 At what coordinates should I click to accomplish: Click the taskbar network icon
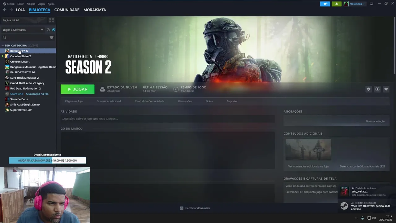(x=368, y=218)
